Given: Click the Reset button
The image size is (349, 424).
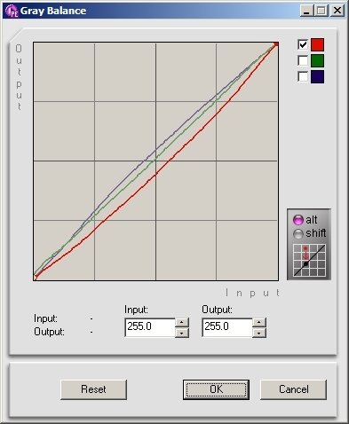Looking at the screenshot, I should click(x=93, y=389).
